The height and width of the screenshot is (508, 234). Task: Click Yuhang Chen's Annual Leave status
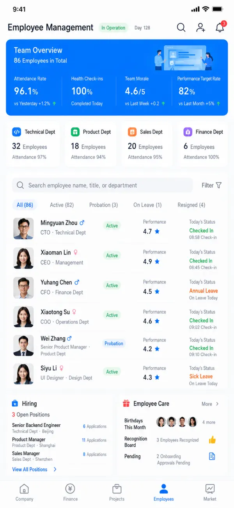click(204, 291)
